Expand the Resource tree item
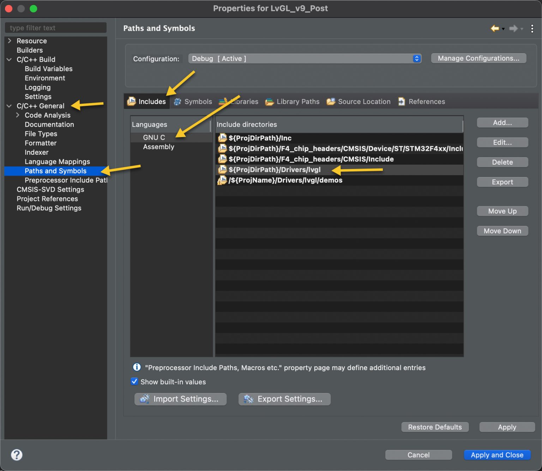Image resolution: width=542 pixels, height=471 pixels. [9, 41]
